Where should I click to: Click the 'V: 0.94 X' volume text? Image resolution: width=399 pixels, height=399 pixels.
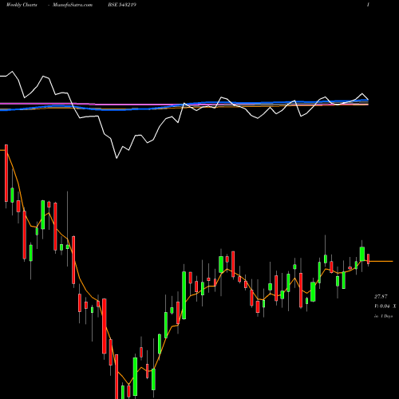[x=385, y=306]
